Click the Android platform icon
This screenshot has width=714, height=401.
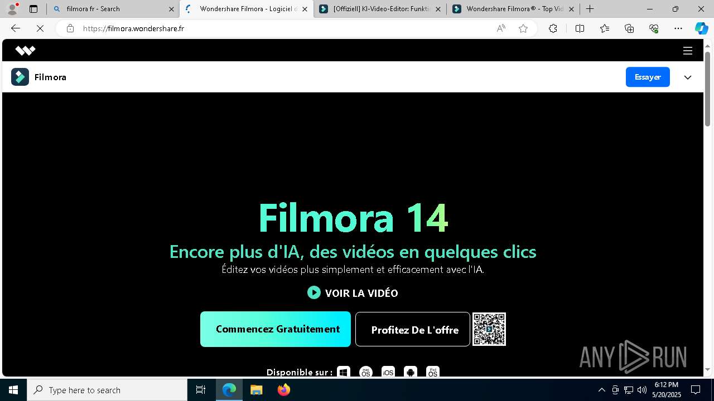pyautogui.click(x=411, y=372)
